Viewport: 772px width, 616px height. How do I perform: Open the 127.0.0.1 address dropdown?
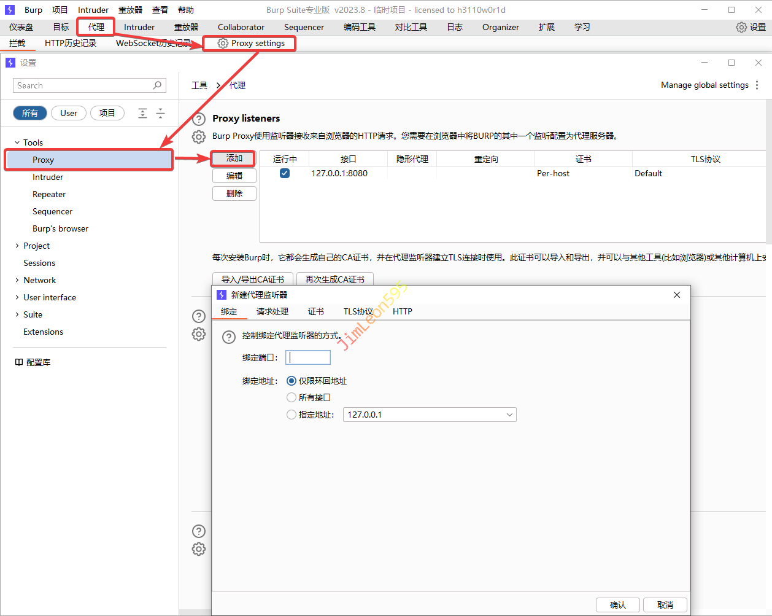click(430, 415)
